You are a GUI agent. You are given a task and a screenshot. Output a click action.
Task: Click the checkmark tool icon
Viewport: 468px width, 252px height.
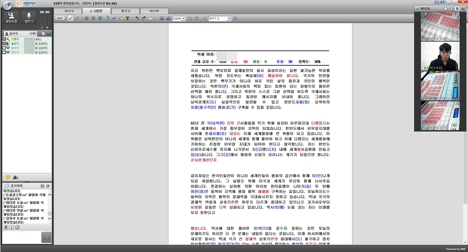click(x=113, y=18)
